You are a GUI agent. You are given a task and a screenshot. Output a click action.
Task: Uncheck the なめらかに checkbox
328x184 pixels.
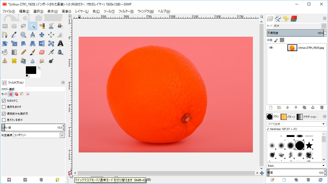[x=4, y=101]
